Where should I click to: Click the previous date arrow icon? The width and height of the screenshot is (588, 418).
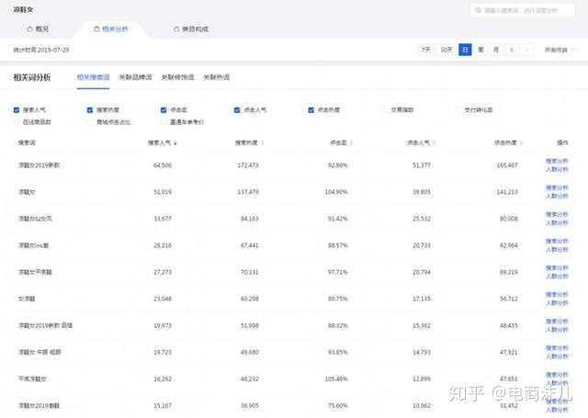(x=512, y=50)
